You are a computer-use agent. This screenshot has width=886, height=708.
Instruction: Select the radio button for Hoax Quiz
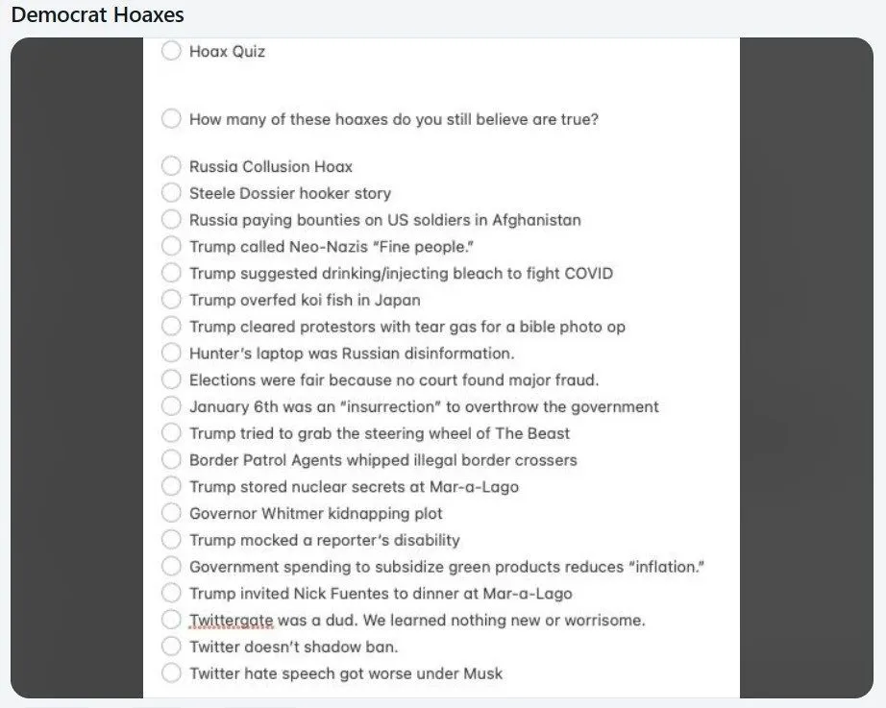coord(171,51)
